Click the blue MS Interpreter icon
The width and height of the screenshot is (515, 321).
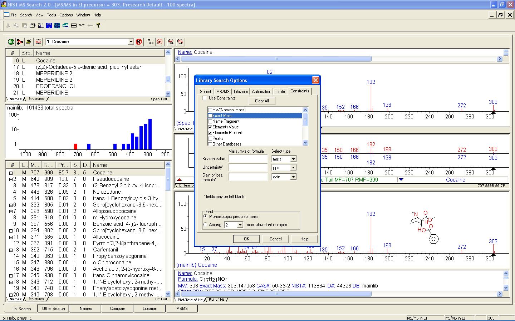coord(49,25)
